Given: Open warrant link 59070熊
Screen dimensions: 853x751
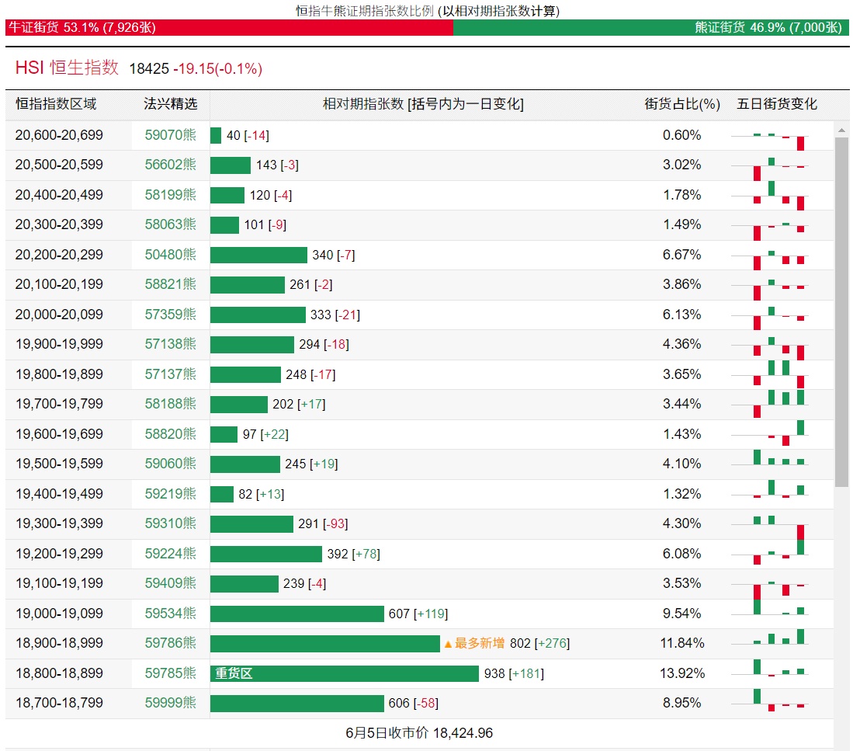Looking at the screenshot, I should 170,135.
